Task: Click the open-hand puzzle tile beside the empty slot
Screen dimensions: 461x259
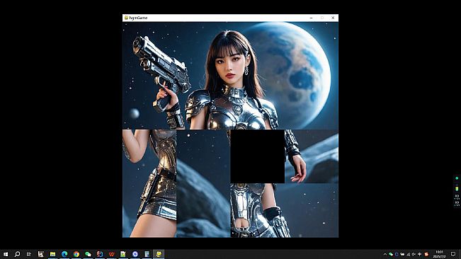Action: tap(312, 156)
